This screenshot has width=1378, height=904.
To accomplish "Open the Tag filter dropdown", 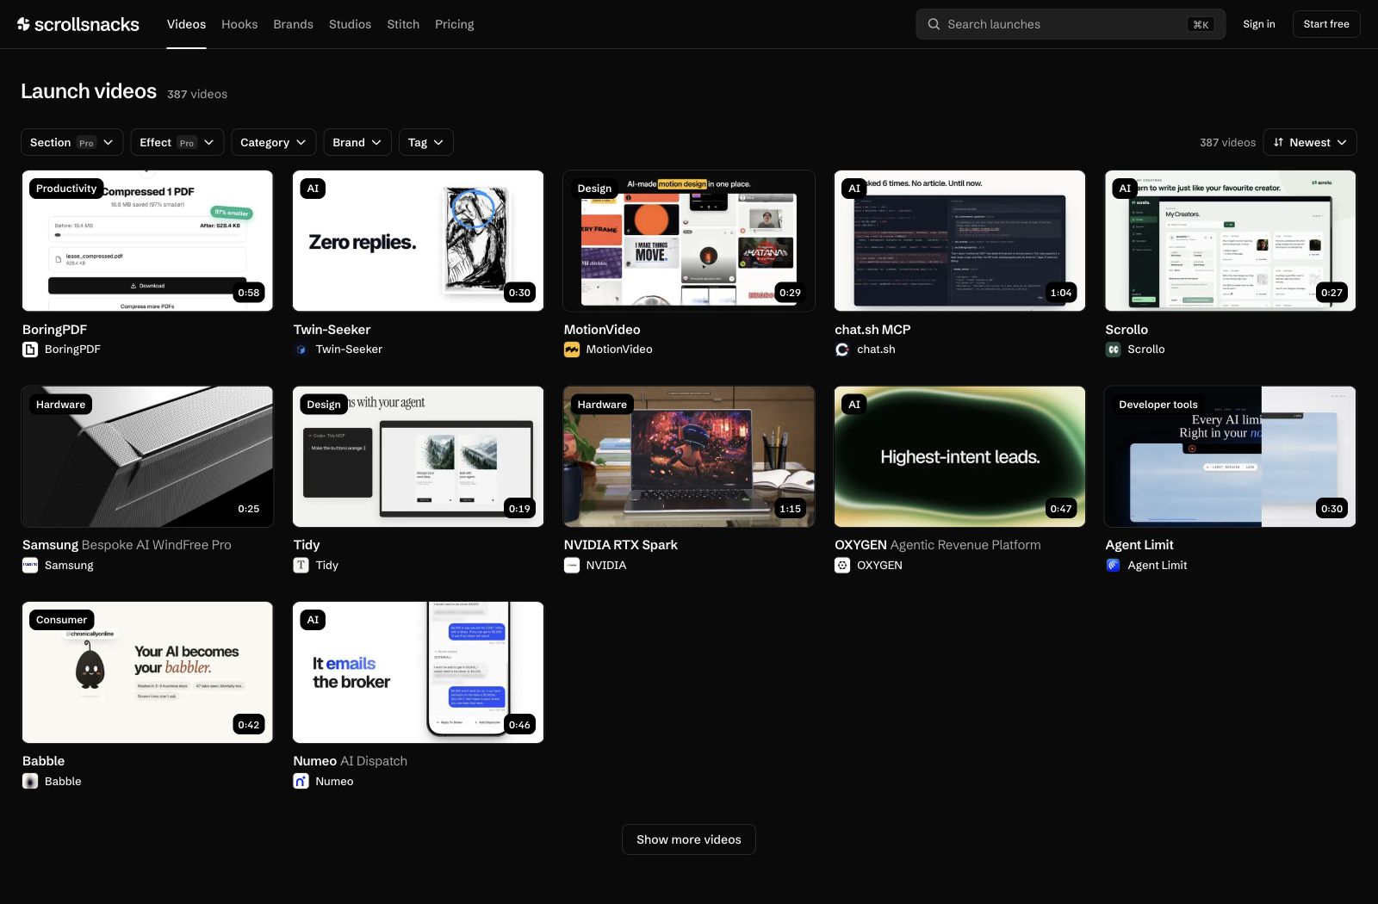I will tap(426, 142).
